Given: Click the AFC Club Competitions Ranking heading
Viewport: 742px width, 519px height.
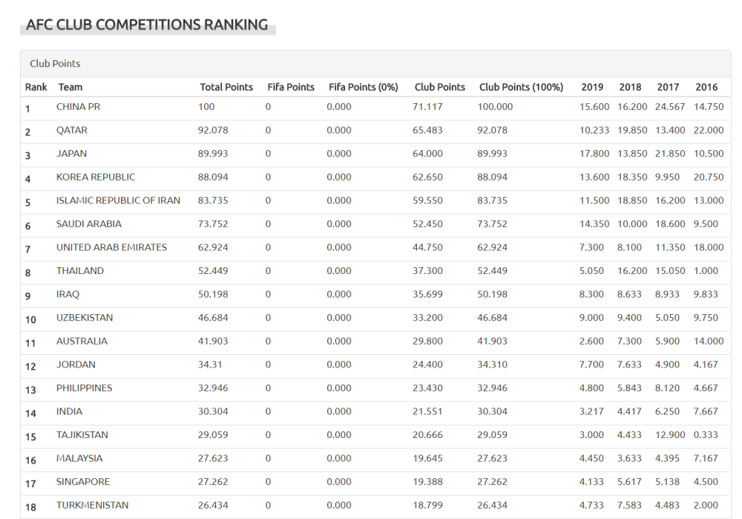Looking at the screenshot, I should [147, 25].
